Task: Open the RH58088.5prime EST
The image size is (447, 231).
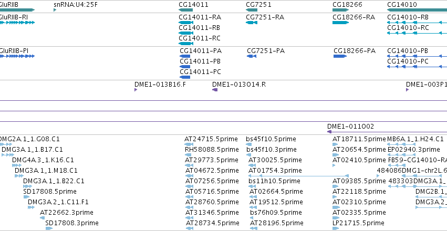Action: pyautogui.click(x=188, y=155)
